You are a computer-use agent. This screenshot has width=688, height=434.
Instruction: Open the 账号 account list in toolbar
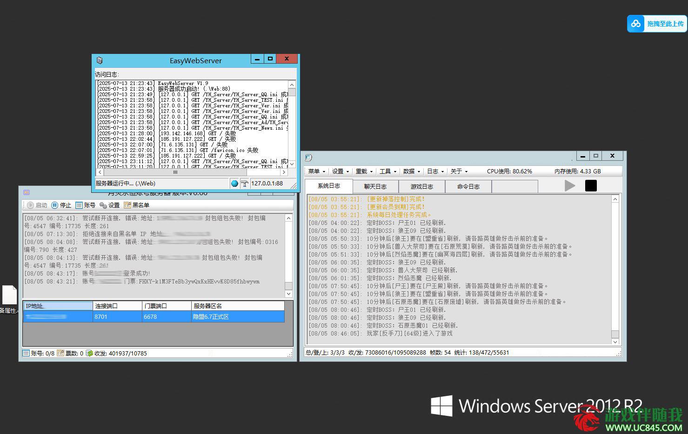click(86, 205)
